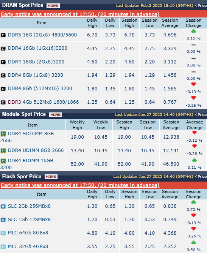The height and width of the screenshot is (253, 207).
Task: Click green up arrow in DDR5 16G row
Action: point(193,31)
